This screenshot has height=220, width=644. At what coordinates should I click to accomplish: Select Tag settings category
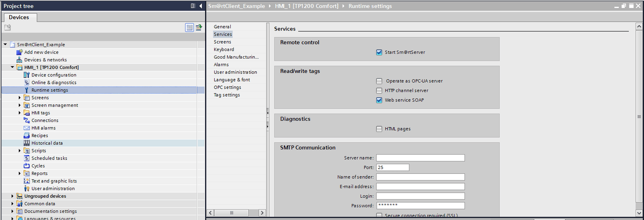227,95
